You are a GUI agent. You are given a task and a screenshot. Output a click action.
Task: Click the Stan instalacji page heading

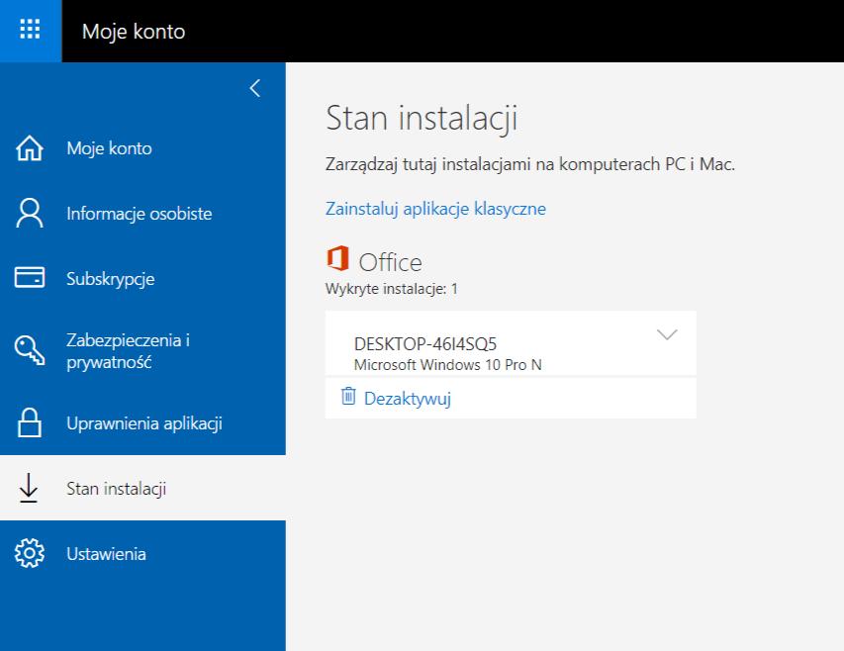tap(422, 119)
